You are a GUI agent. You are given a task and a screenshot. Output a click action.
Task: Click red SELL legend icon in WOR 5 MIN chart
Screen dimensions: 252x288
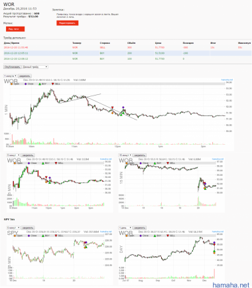(56, 163)
